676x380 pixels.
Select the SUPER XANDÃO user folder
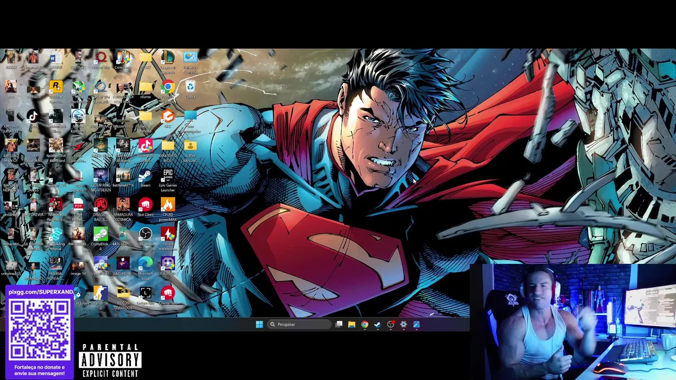[x=190, y=151]
